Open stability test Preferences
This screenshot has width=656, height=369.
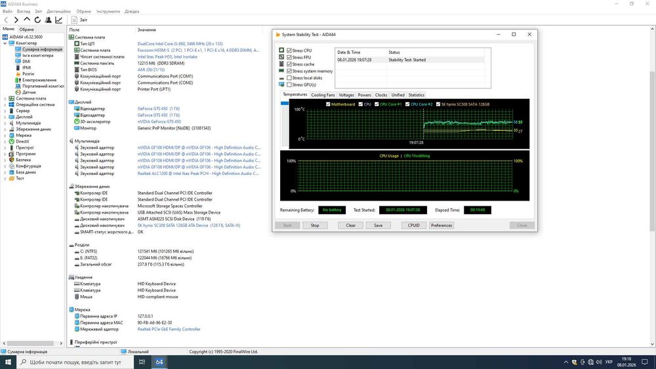coord(441,225)
